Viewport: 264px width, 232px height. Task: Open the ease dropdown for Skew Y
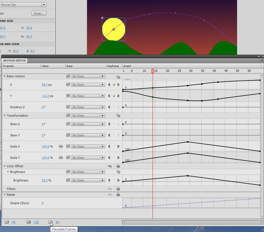(x=88, y=135)
